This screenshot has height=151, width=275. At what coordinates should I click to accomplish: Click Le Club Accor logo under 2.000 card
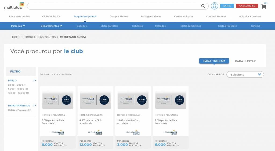(x=171, y=132)
